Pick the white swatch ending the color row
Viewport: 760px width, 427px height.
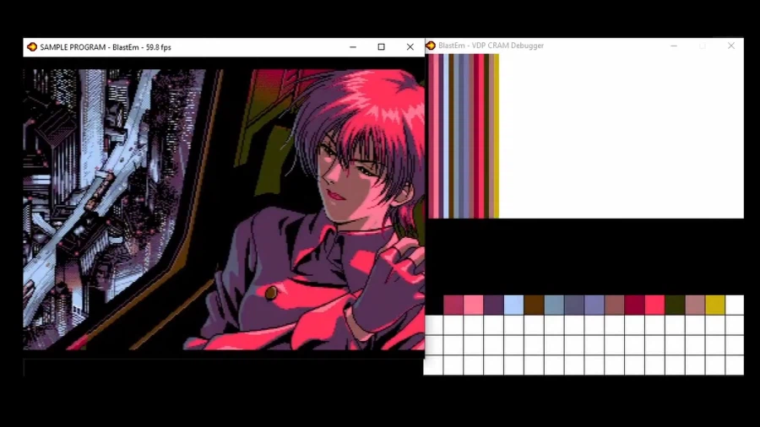(735, 305)
